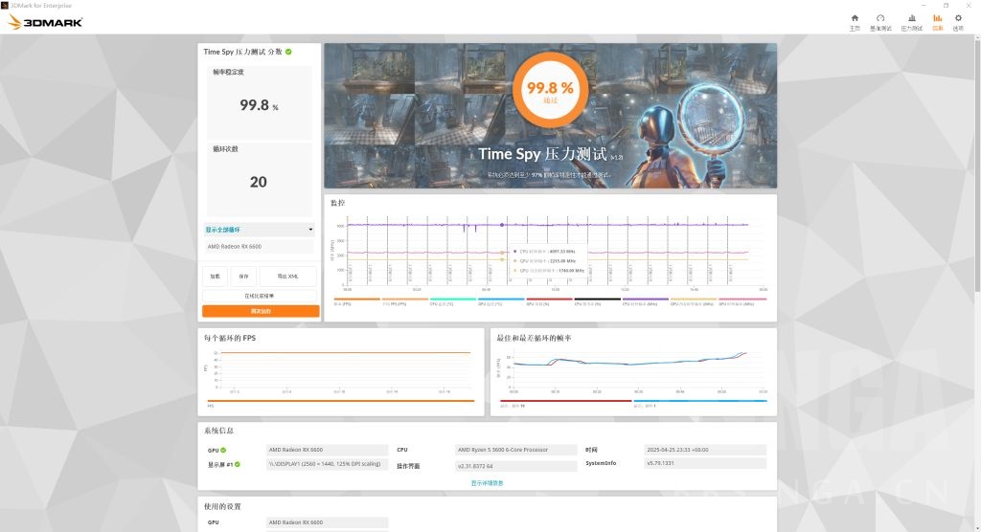Click the AMD Ryzen 5 5600 CPU field
This screenshot has height=532, width=981.
516,450
